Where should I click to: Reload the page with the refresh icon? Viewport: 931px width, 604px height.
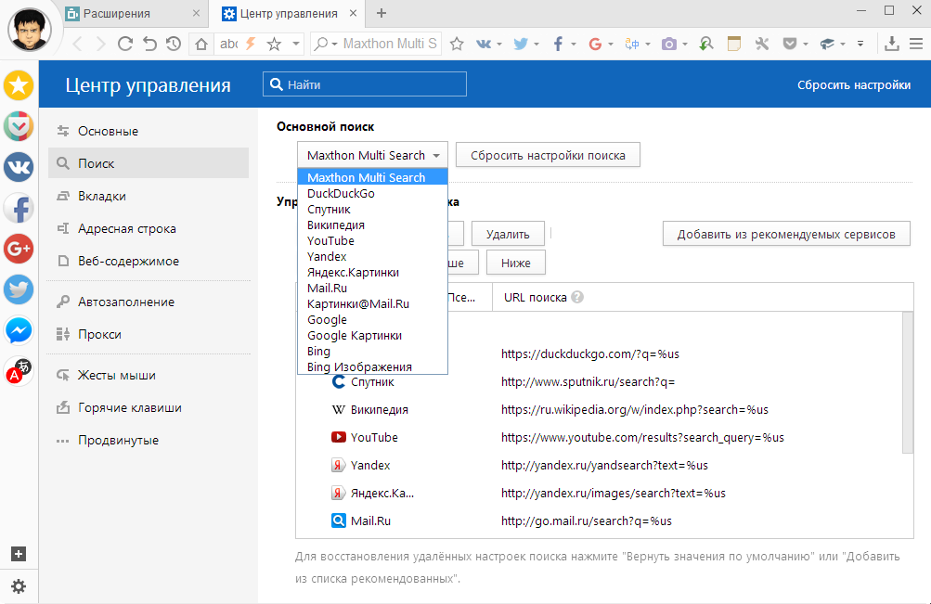point(124,44)
